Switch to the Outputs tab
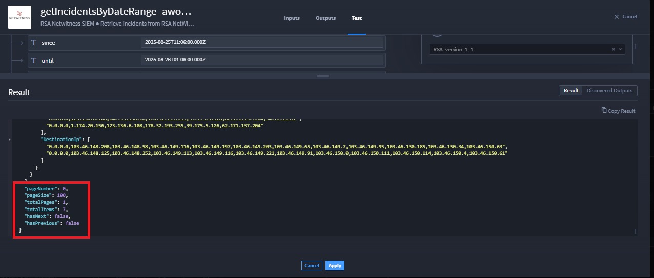Screen dimensions: 654x278 point(325,18)
